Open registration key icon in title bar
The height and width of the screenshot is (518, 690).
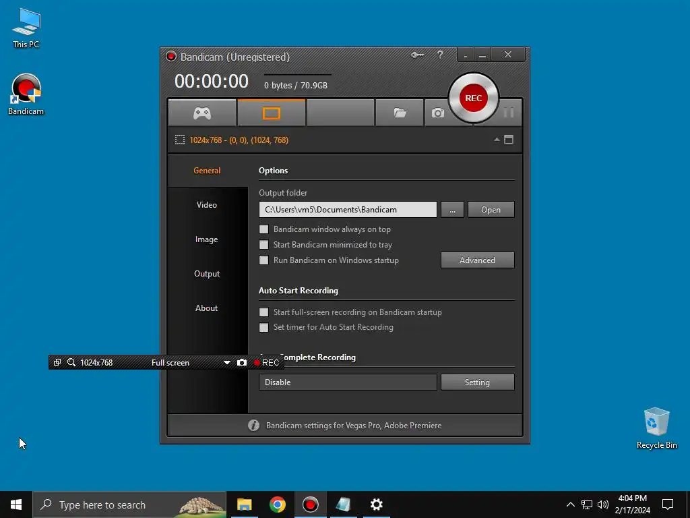click(417, 55)
